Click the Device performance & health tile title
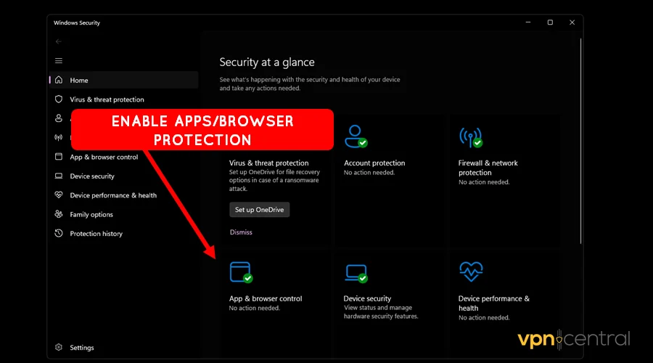Viewport: 653px width, 363px height. click(494, 303)
